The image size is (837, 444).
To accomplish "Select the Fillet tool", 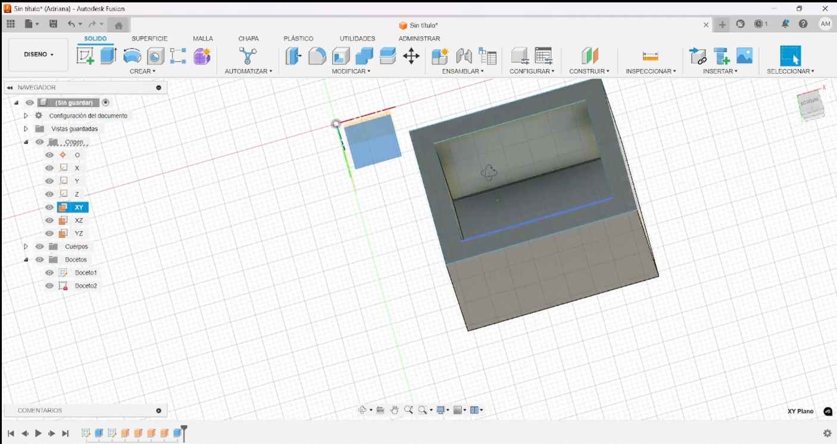I will 317,56.
